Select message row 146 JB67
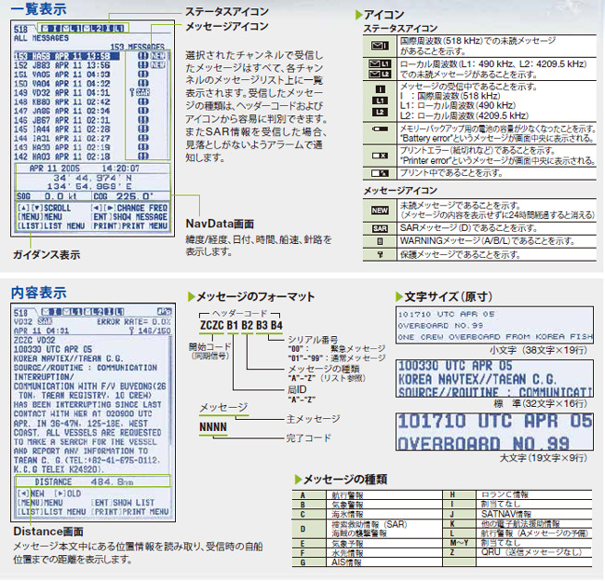 point(62,120)
